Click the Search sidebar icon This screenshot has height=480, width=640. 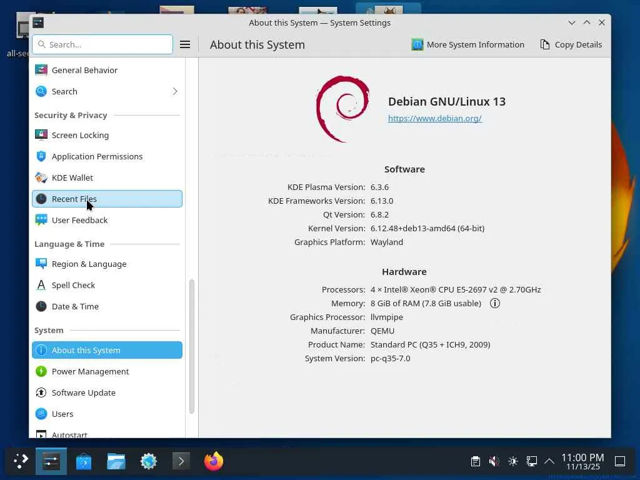[x=41, y=91]
